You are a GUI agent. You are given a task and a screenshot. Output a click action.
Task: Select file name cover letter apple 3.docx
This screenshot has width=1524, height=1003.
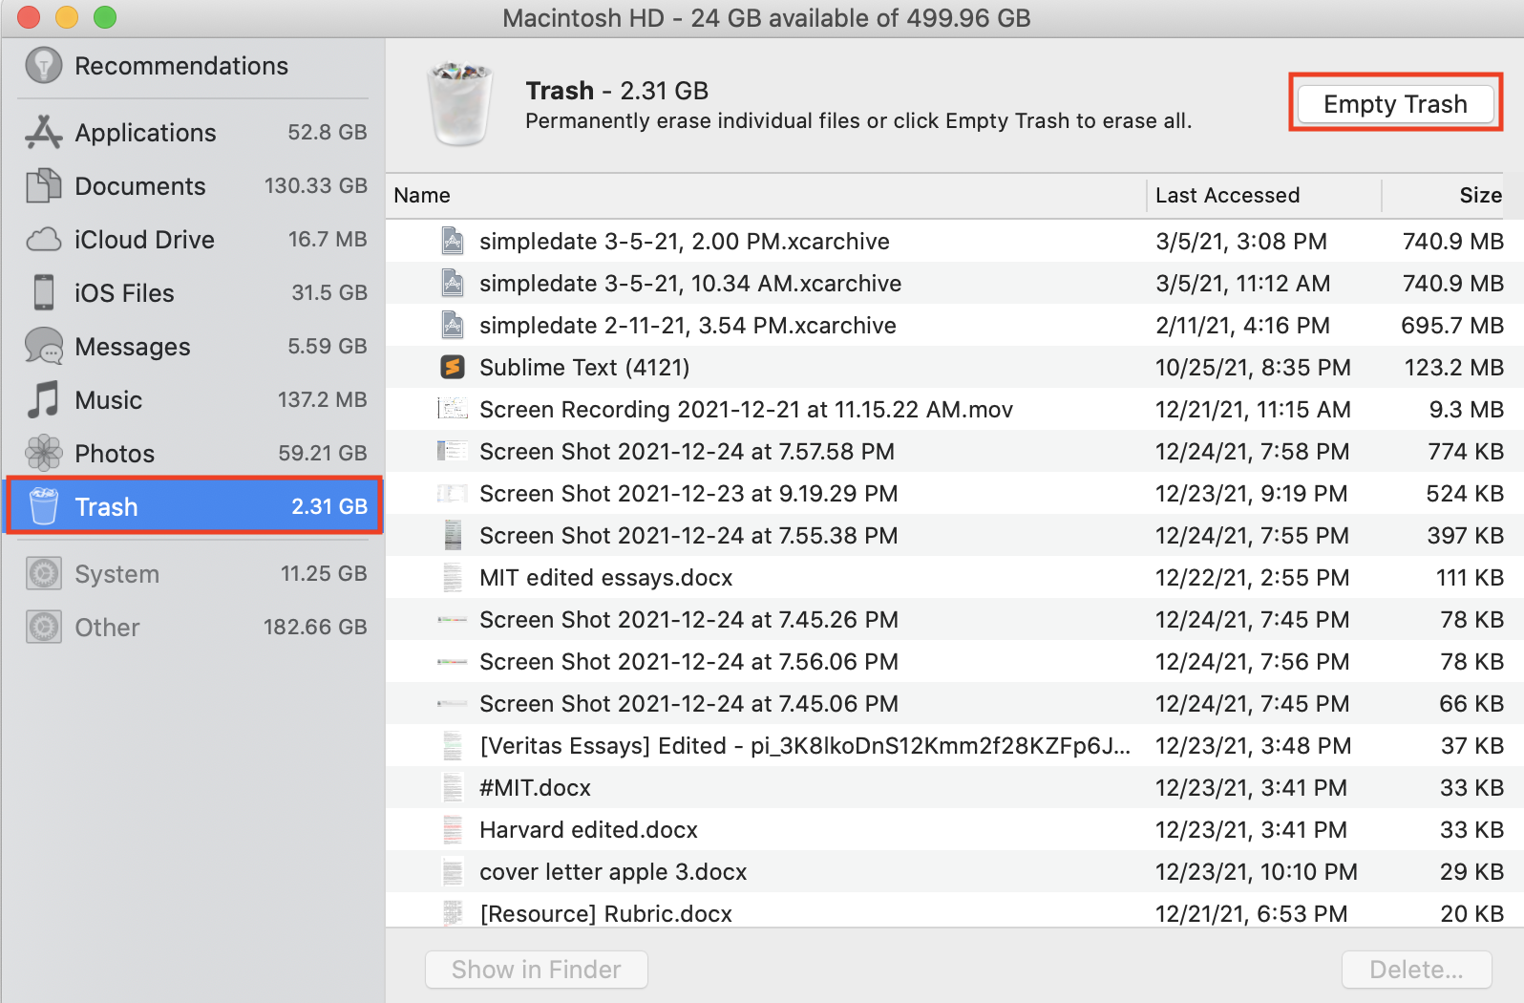click(x=613, y=872)
